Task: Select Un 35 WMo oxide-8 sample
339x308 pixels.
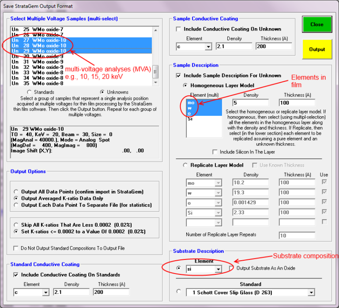Action: (81, 84)
